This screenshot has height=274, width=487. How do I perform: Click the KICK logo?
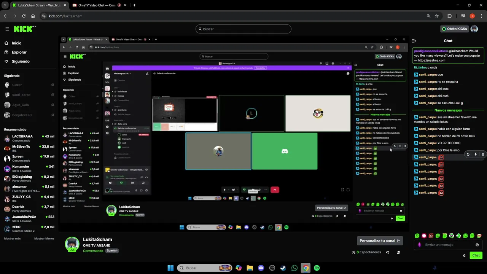pos(25,29)
